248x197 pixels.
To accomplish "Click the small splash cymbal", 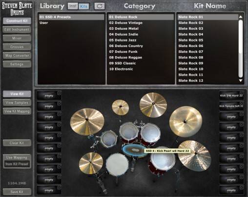I will [121, 107].
